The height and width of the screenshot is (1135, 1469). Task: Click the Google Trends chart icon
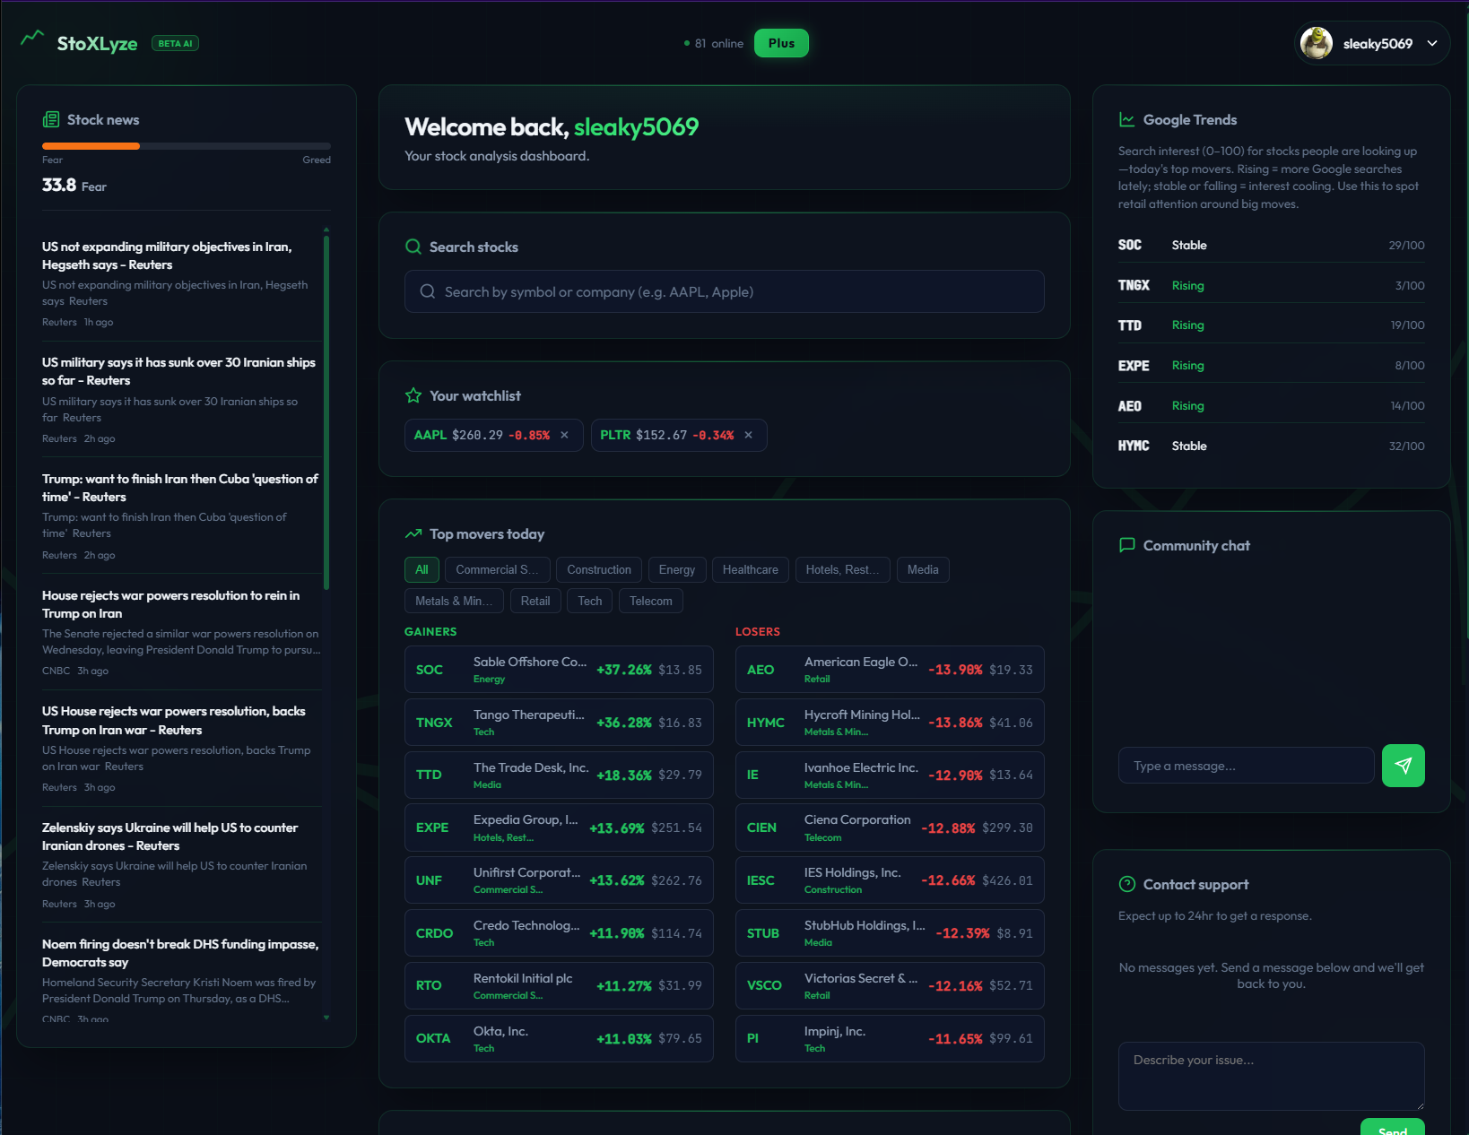point(1126,118)
